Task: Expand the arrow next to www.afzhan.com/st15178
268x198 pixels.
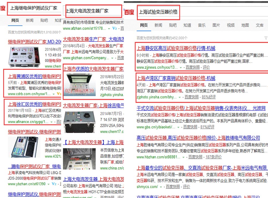Action: coord(109,29)
